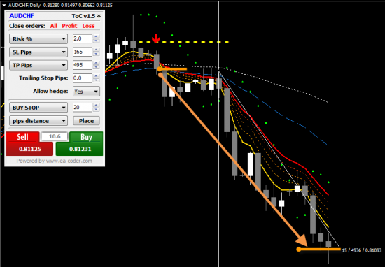Adjust the BUY STOP distance stepper
Image resolution: width=385 pixels, height=267 pixels.
[97, 108]
